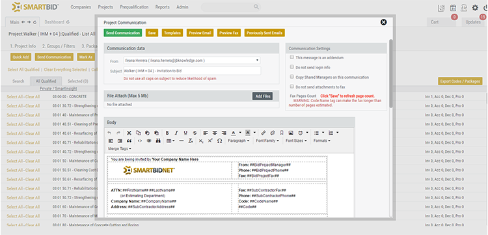Viewport: 488px width, 235px height.
Task: Insert special character with Omega icon
Action: [x=219, y=141]
